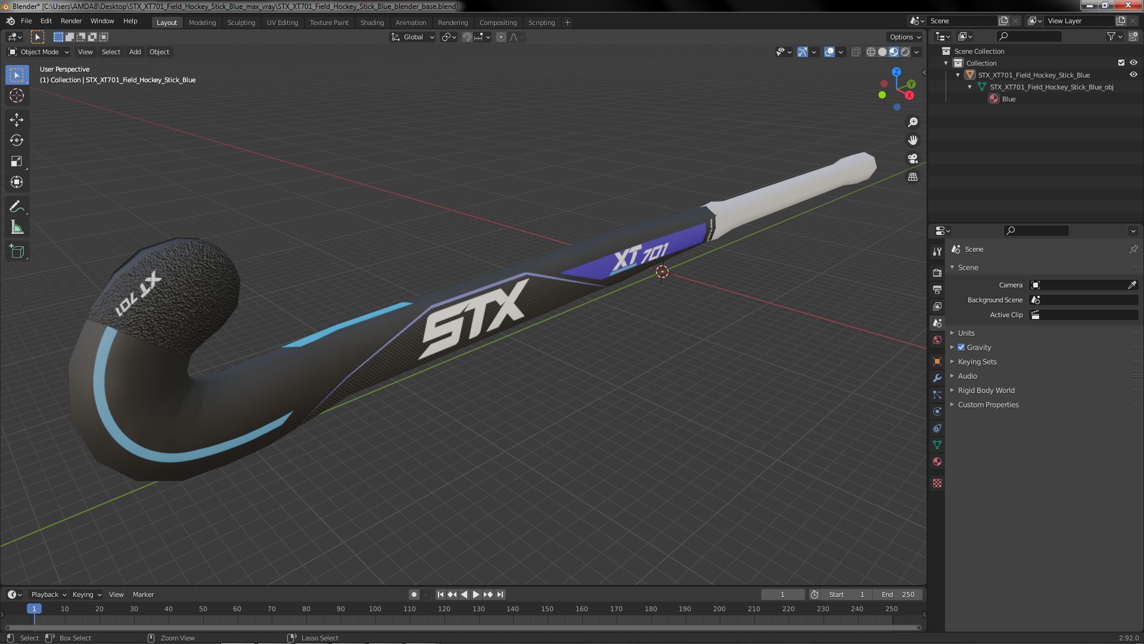Expand the Units panel

click(x=966, y=333)
